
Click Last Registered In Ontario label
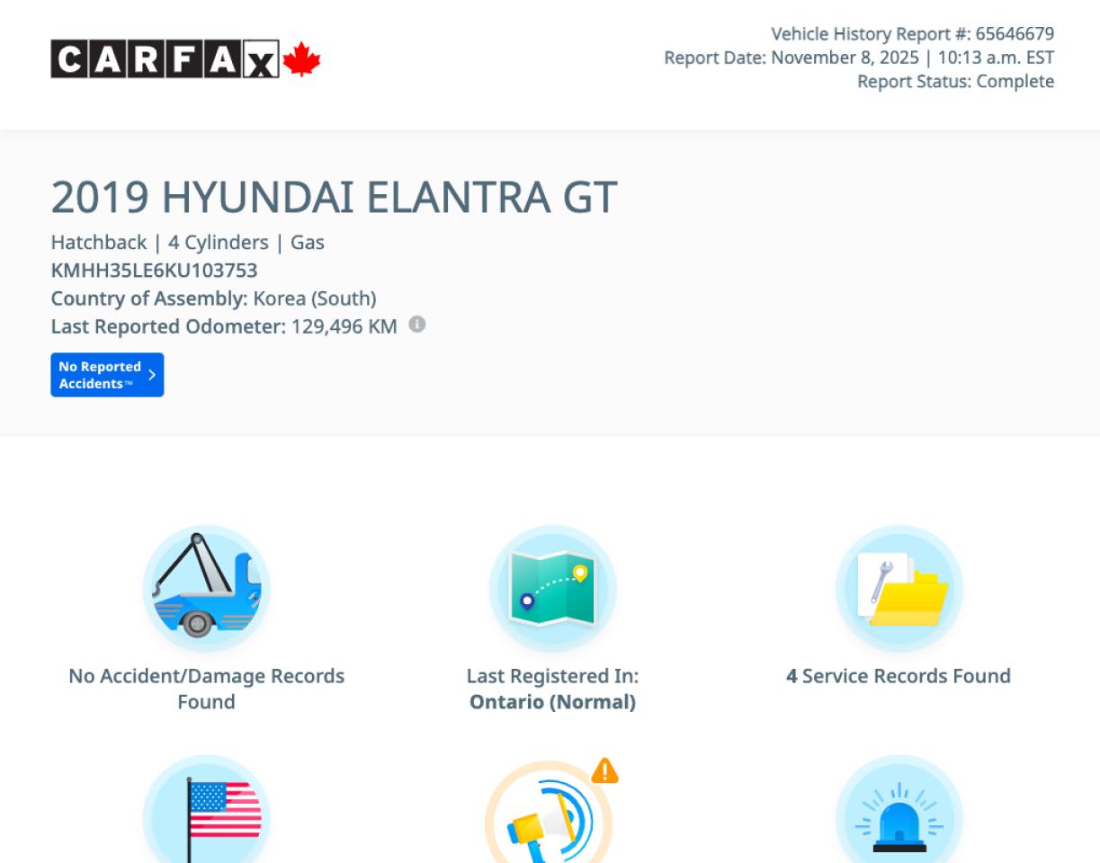point(552,689)
